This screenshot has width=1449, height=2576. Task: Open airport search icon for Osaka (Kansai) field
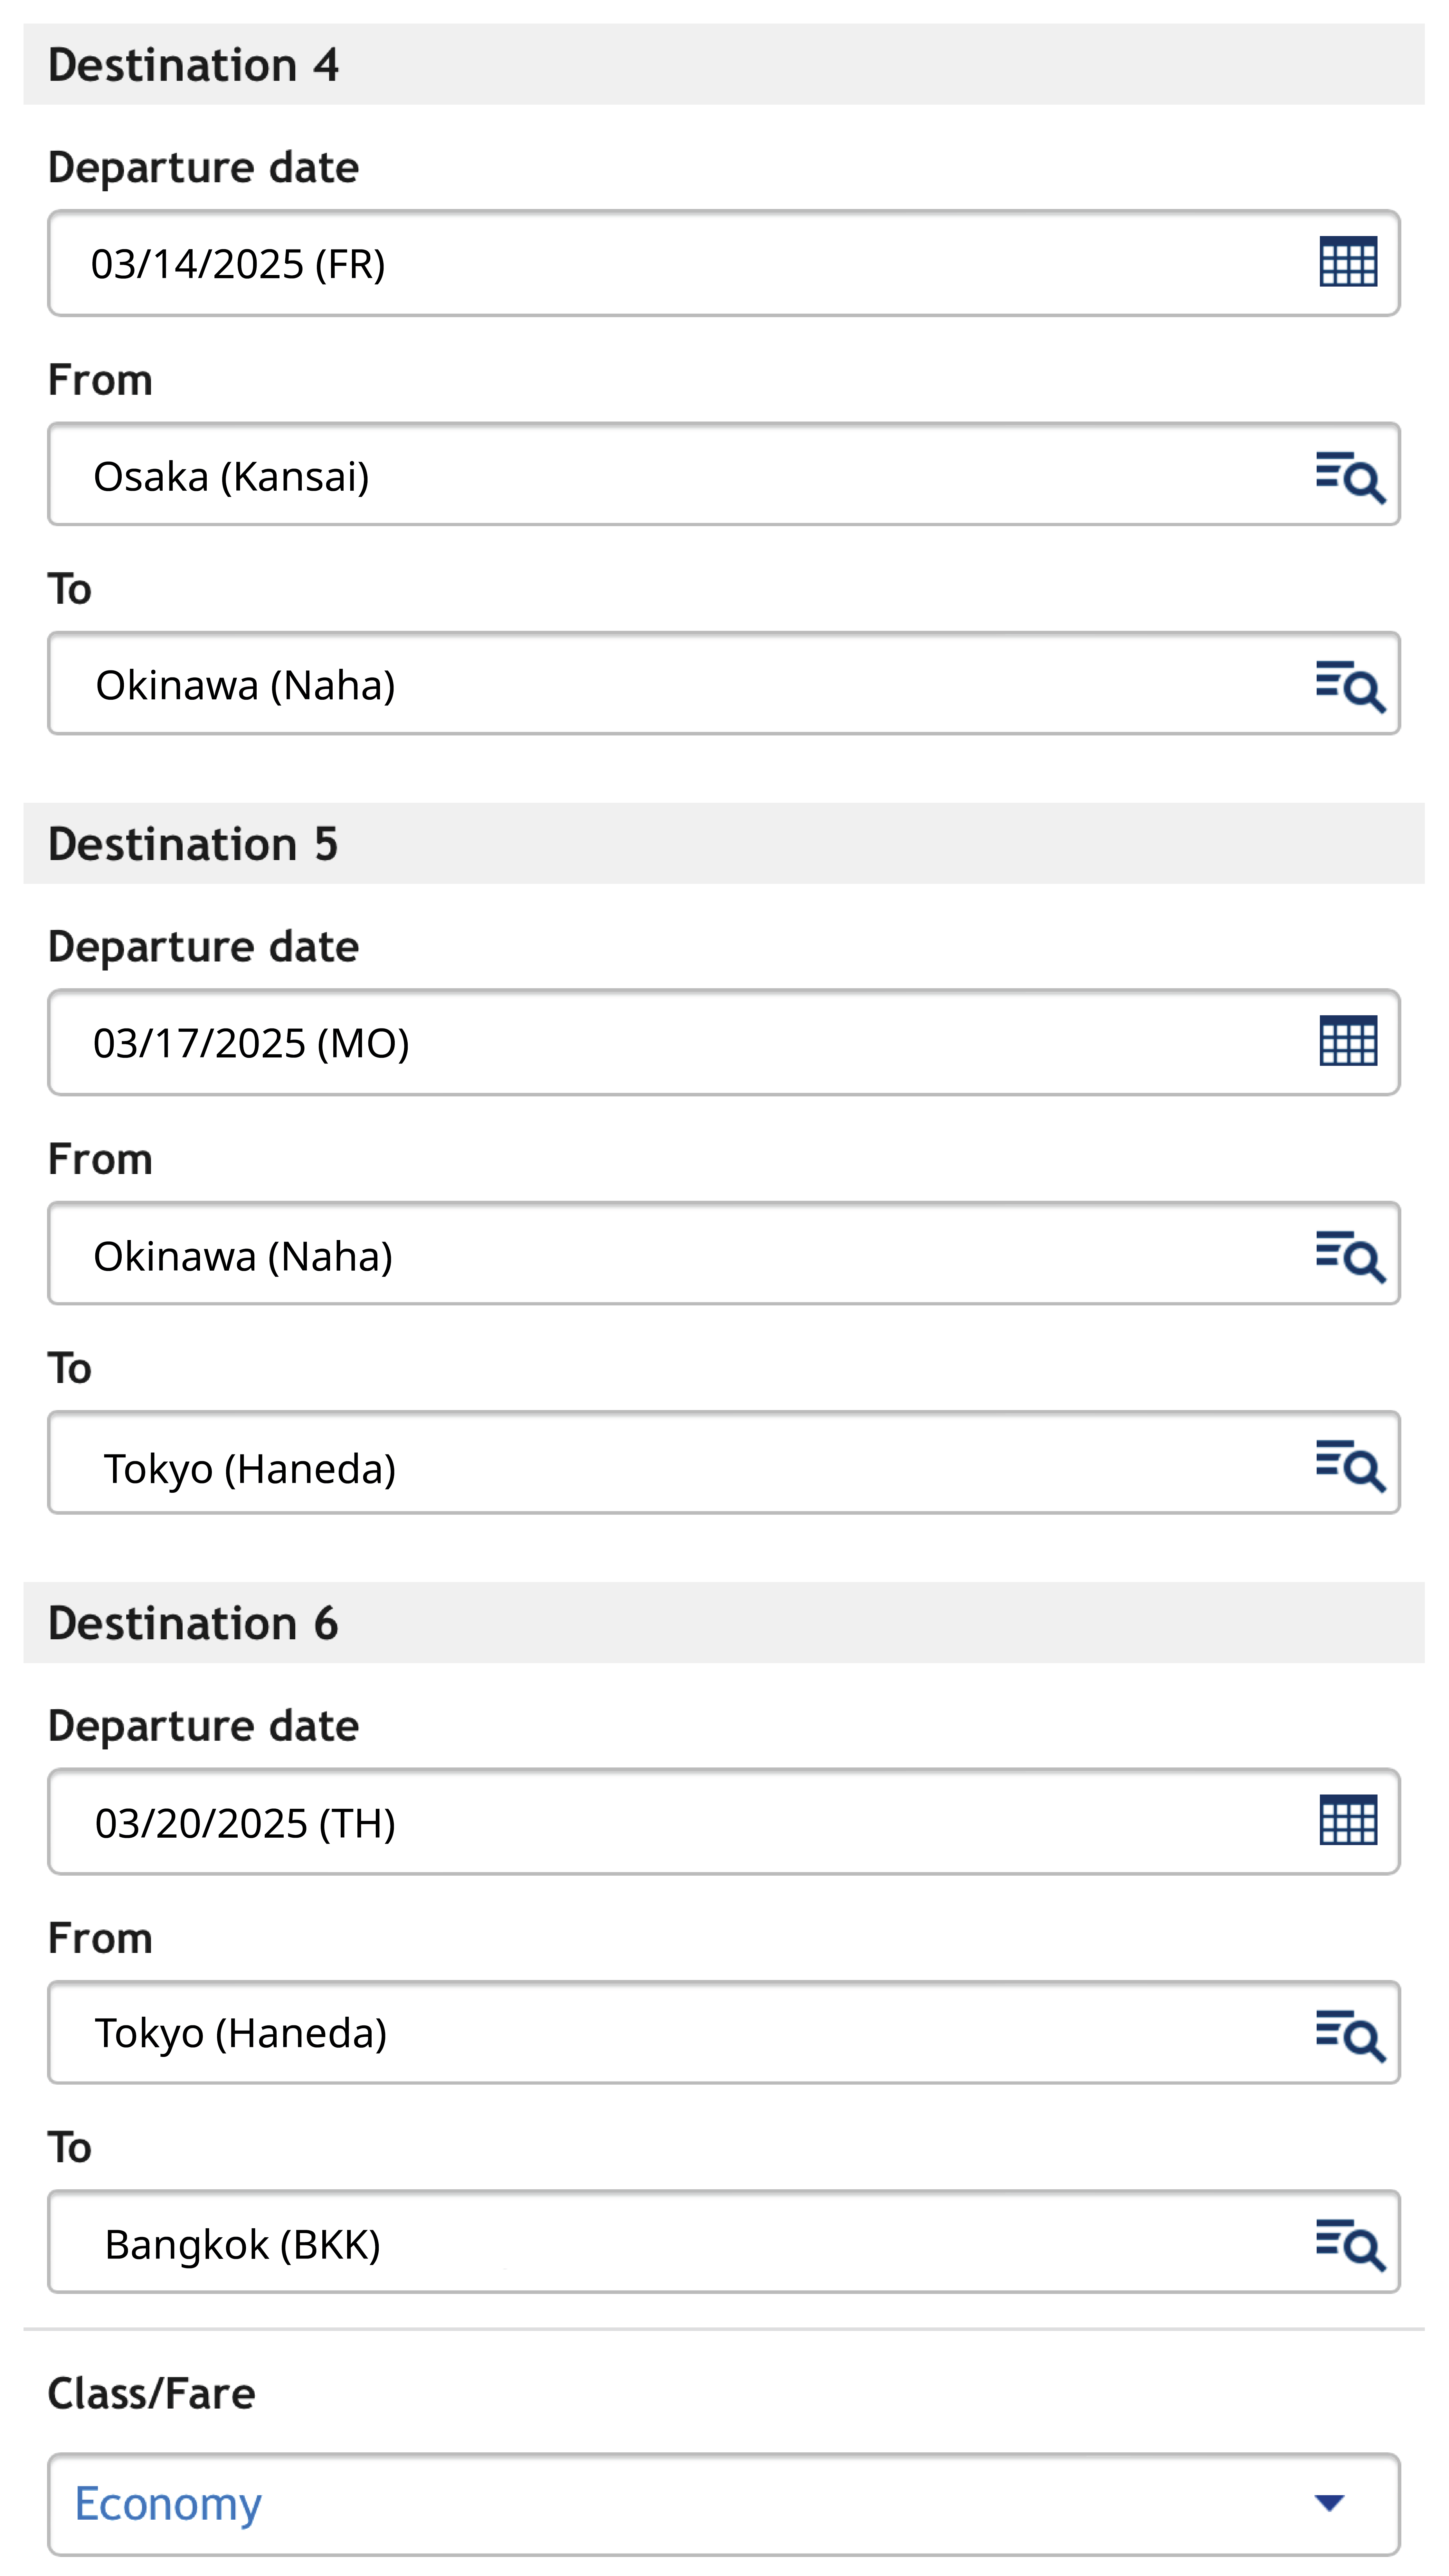click(x=1349, y=476)
